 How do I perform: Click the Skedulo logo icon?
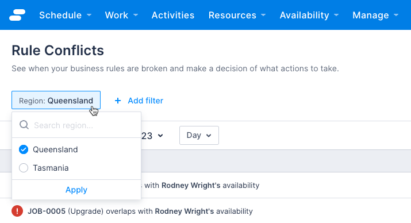17,15
